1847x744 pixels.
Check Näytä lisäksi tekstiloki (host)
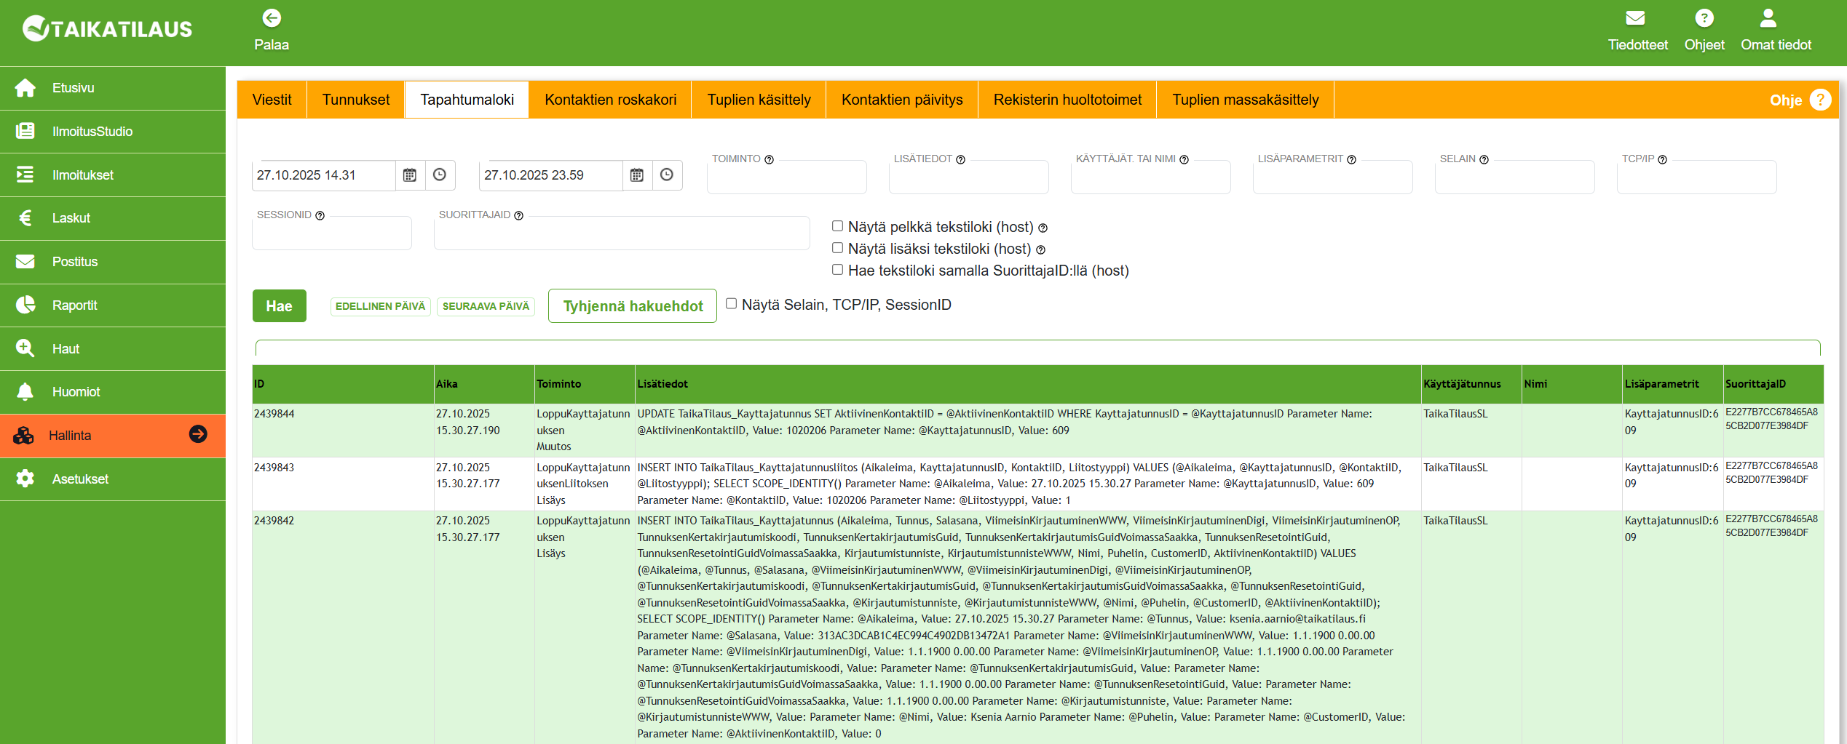point(837,248)
